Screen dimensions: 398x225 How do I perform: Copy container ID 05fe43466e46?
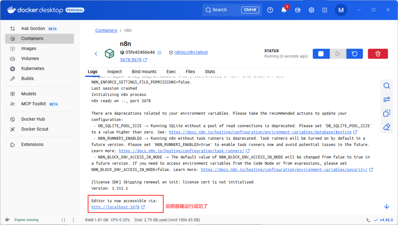[160, 53]
